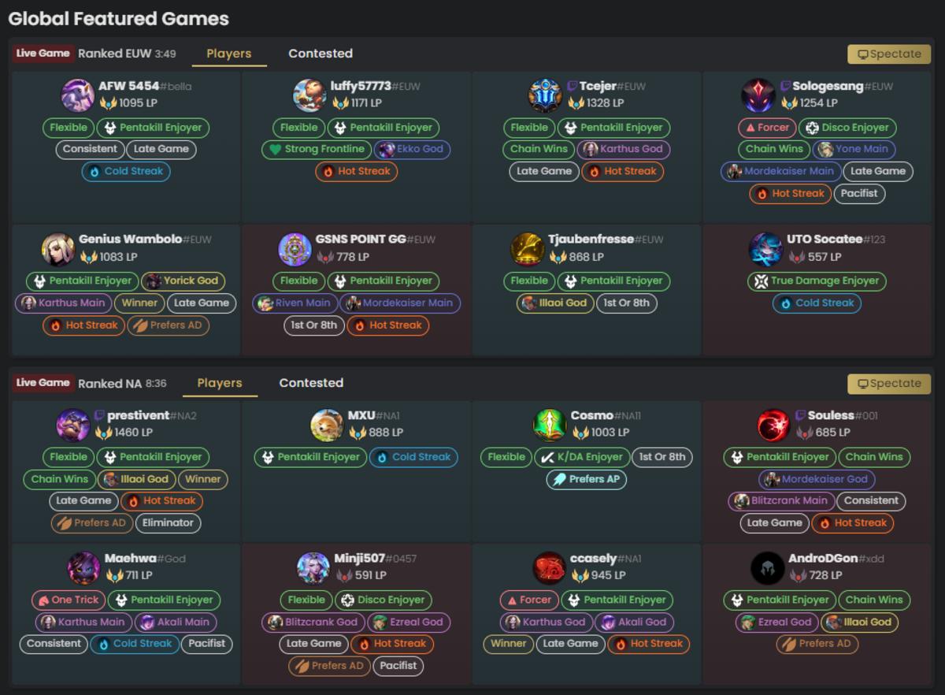Open Minji507's player profile link
Viewport: 945px width, 695px height.
pos(360,558)
